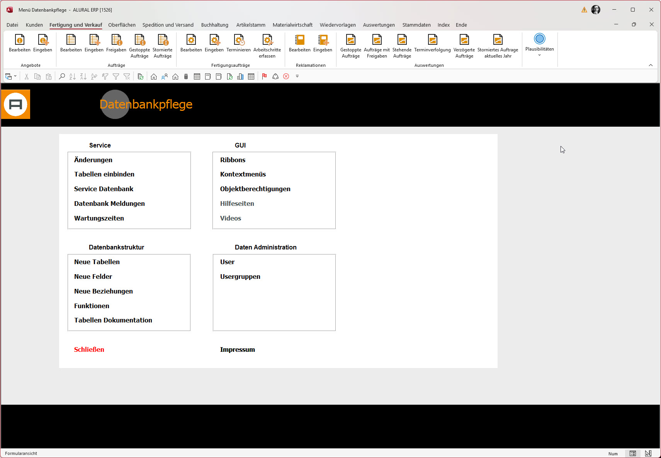Open the quick toolbar customize dropdown arrow
This screenshot has height=458, width=661.
coord(297,76)
